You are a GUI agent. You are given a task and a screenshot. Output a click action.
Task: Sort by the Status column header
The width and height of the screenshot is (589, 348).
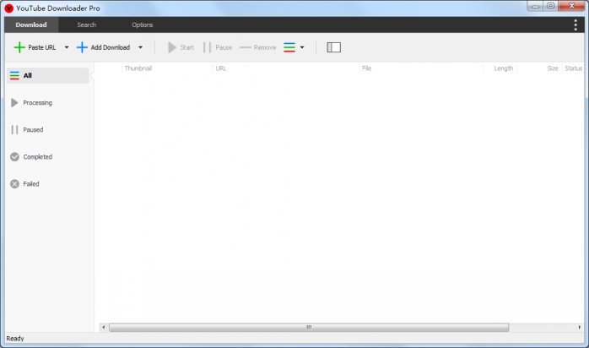573,68
